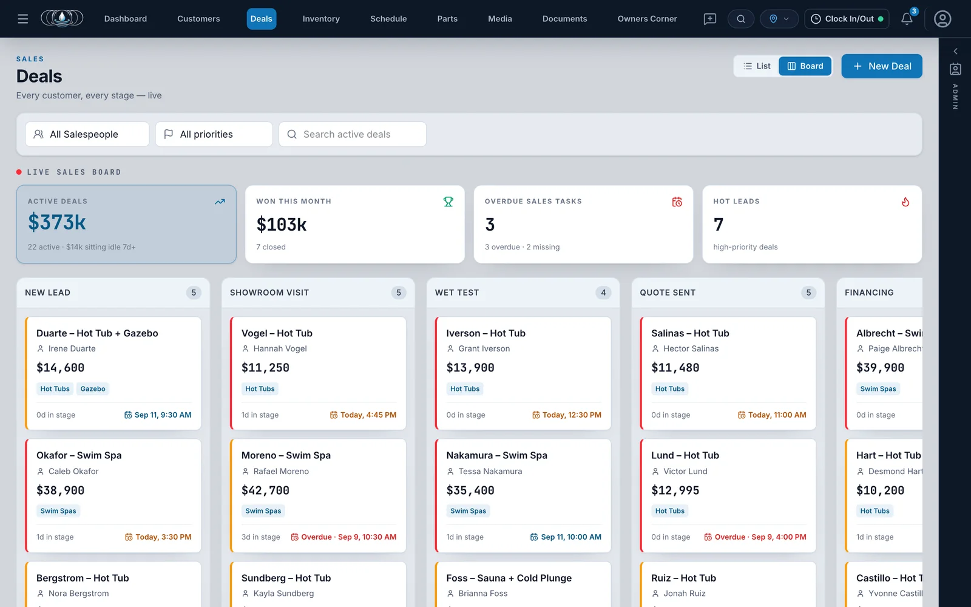Click the trophy icon on Won This Month
This screenshot has height=607, width=971.
click(448, 202)
